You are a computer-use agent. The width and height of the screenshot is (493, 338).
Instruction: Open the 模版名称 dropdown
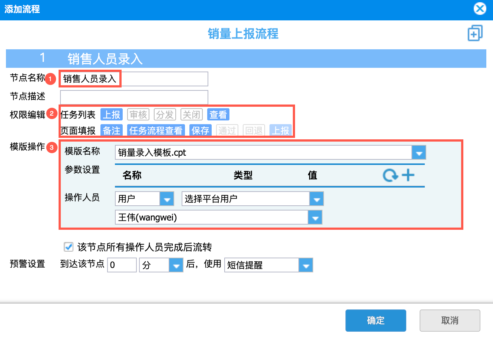pos(419,152)
